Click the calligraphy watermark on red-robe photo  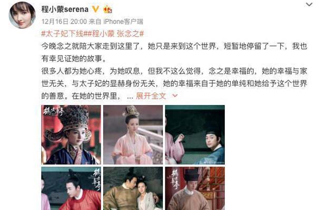[95, 180]
